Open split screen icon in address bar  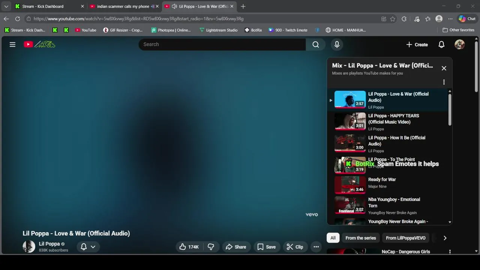(x=384, y=19)
